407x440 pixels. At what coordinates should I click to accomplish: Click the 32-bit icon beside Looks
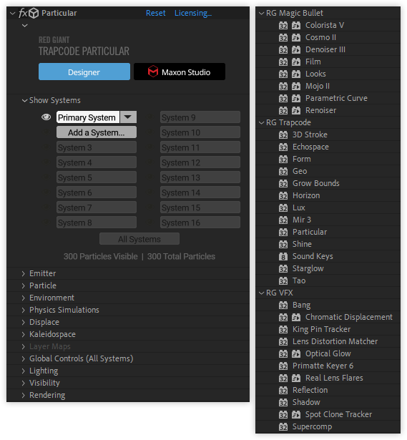[x=283, y=74]
